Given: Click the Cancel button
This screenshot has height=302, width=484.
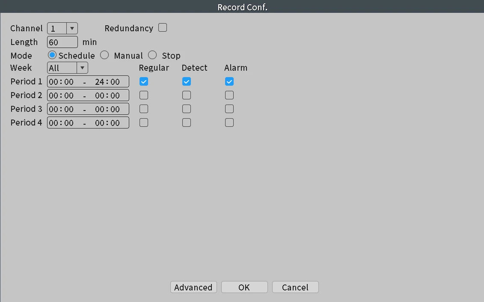Looking at the screenshot, I should [295, 287].
